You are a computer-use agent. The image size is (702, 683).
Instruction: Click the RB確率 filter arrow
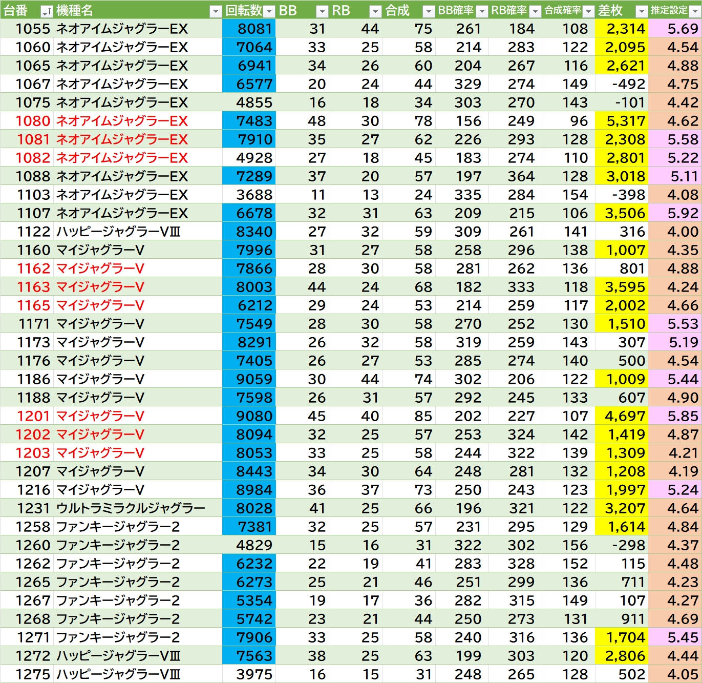535,11
